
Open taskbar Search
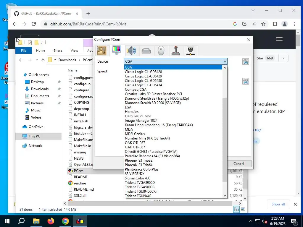tap(21, 221)
